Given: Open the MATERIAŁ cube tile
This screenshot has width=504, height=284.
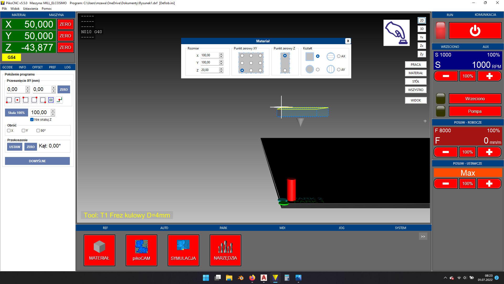Looking at the screenshot, I should (99, 250).
